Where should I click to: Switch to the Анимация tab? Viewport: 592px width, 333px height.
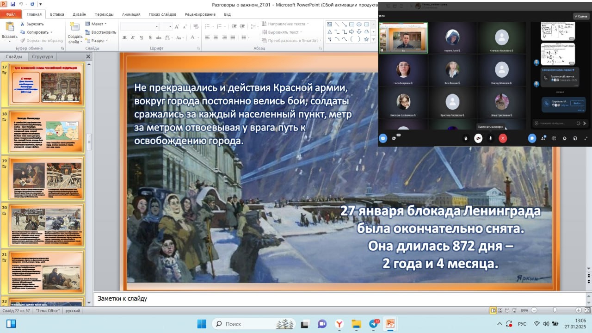pyautogui.click(x=131, y=14)
